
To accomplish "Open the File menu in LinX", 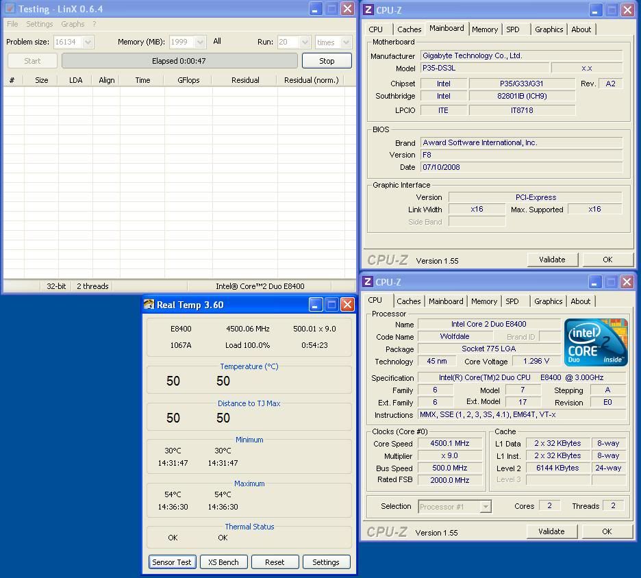I will [x=12, y=24].
